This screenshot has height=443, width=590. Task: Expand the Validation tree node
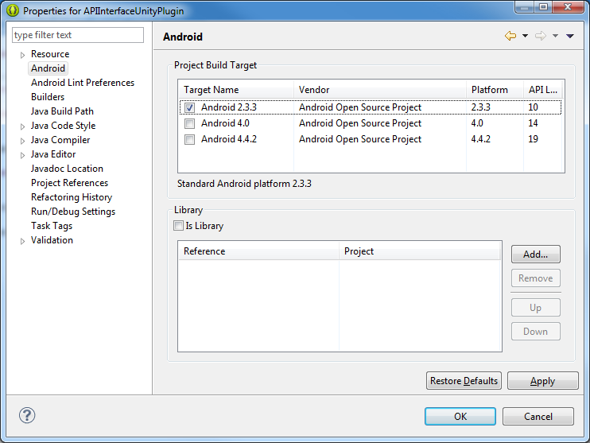(x=22, y=241)
